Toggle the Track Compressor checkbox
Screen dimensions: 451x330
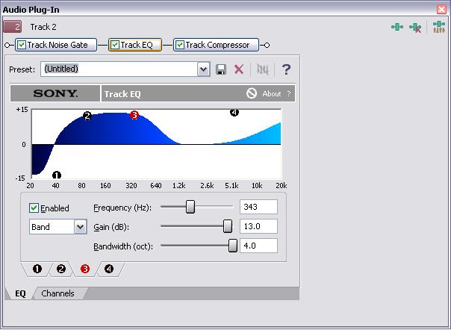pos(179,45)
